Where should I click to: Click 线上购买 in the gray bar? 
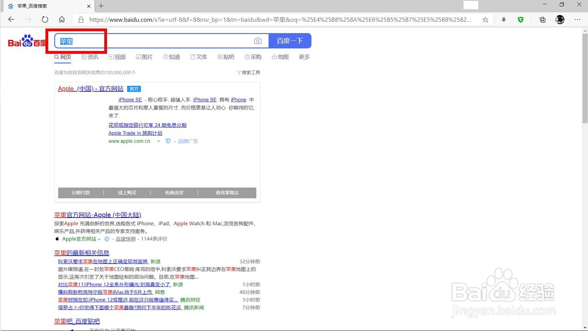pos(127,193)
